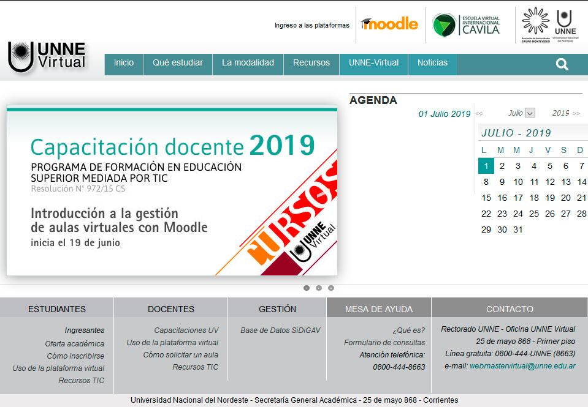This screenshot has height=407, width=588.
Task: Go to the previous month with << arrow
Action: (x=479, y=113)
